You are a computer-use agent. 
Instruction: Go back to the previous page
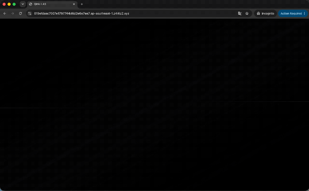(5, 13)
